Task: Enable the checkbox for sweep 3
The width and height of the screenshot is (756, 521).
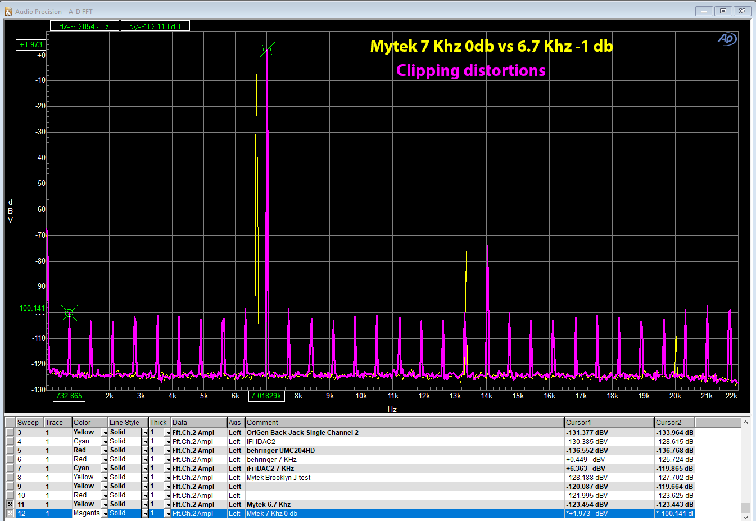Action: [10, 433]
